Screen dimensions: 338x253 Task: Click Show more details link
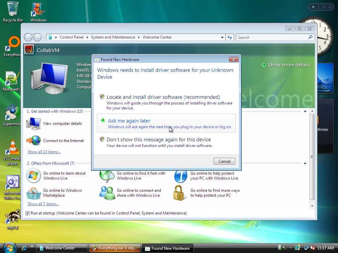[x=286, y=65]
